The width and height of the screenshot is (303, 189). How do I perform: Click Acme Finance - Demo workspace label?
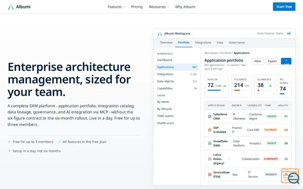(x=270, y=34)
